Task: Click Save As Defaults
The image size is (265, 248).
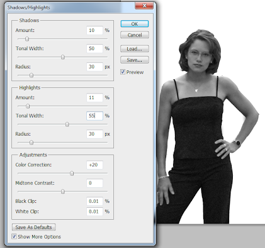Action: pos(33,227)
